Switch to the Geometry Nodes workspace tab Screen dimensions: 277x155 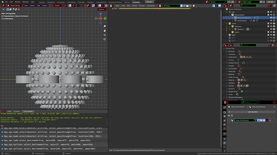point(115,2)
